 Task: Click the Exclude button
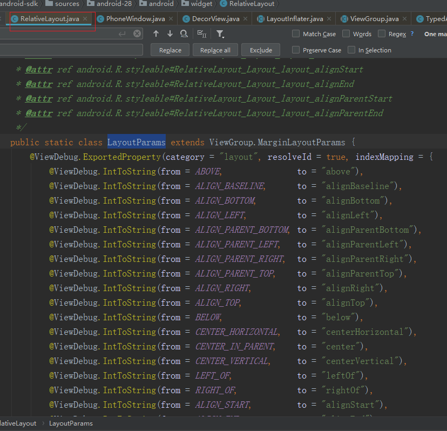point(261,50)
